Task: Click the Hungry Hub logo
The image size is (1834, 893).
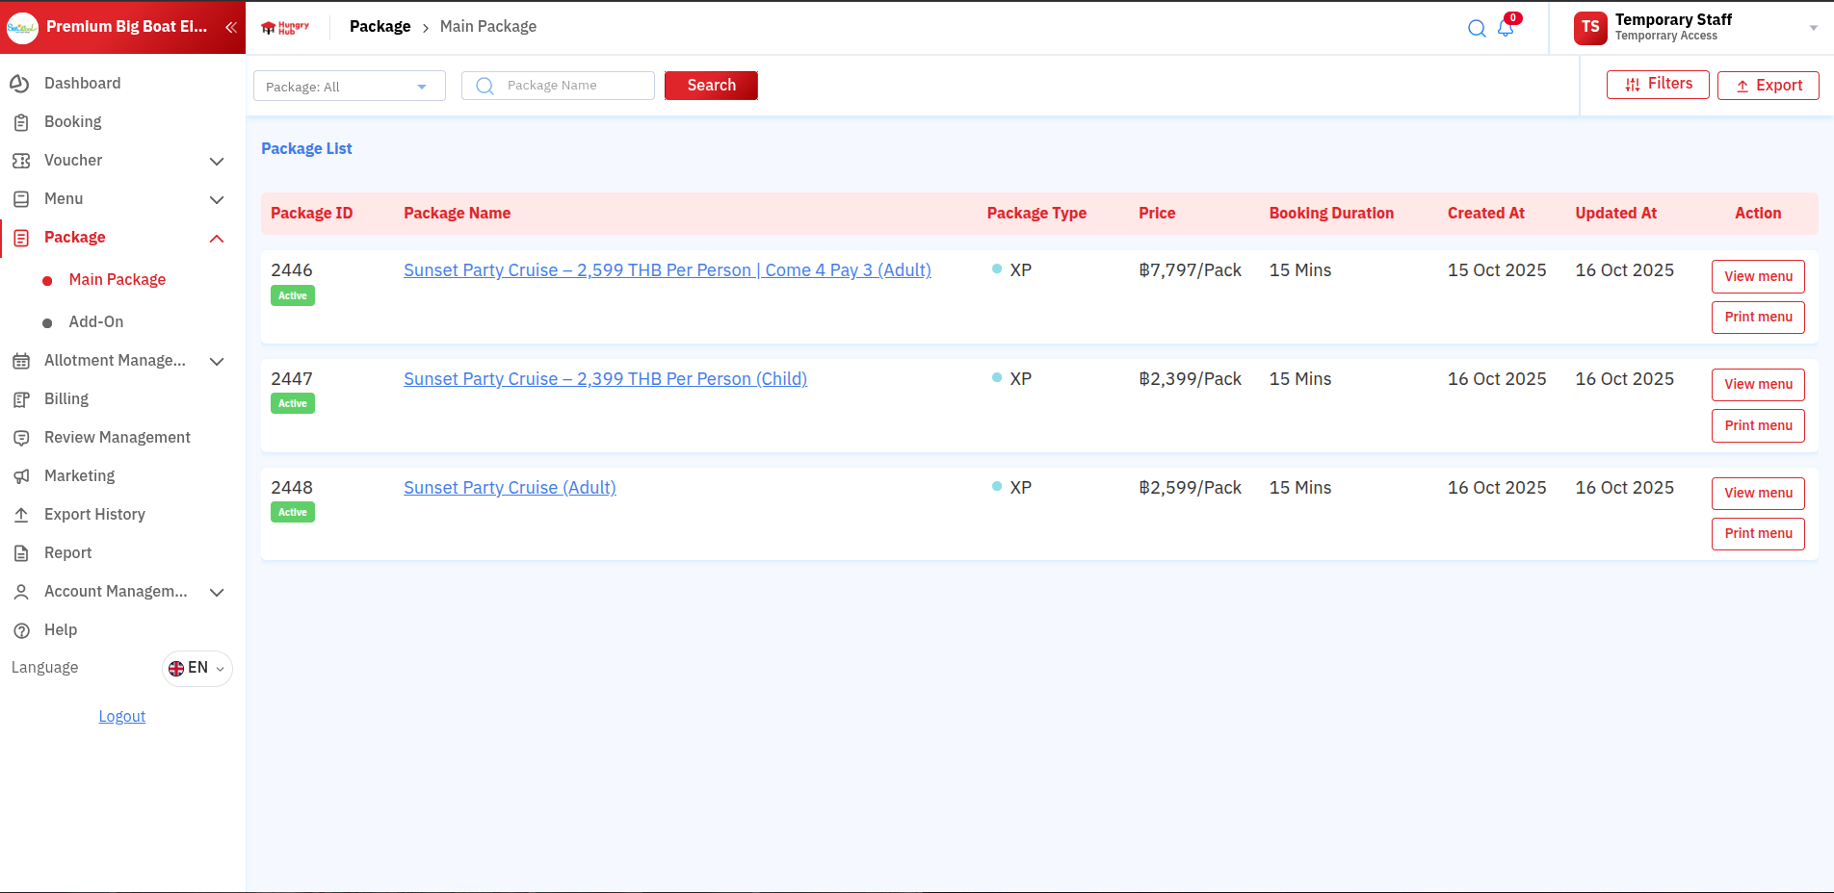Action: [286, 27]
